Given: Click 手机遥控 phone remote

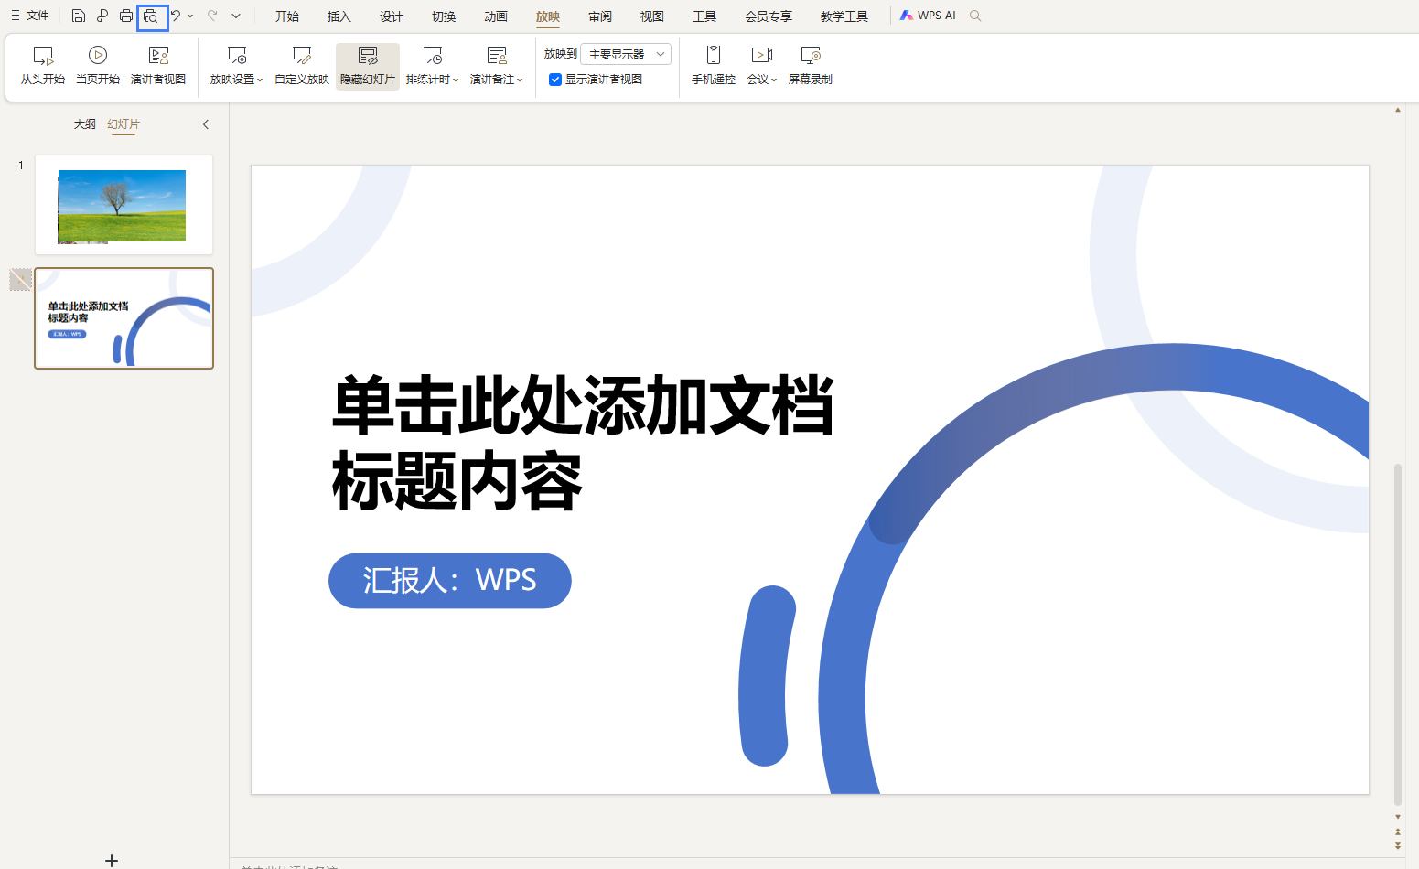Looking at the screenshot, I should (714, 66).
